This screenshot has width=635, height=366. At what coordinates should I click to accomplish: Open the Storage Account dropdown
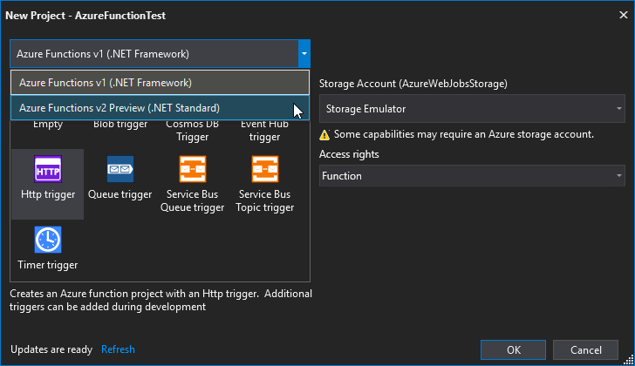[x=472, y=109]
